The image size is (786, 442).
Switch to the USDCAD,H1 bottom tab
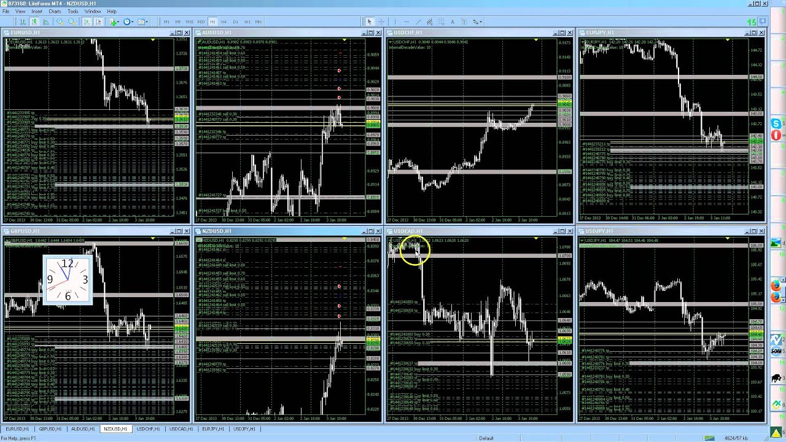(x=181, y=429)
